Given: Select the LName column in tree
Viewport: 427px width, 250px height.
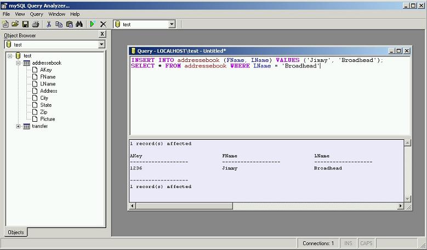Looking at the screenshot, I should point(48,84).
